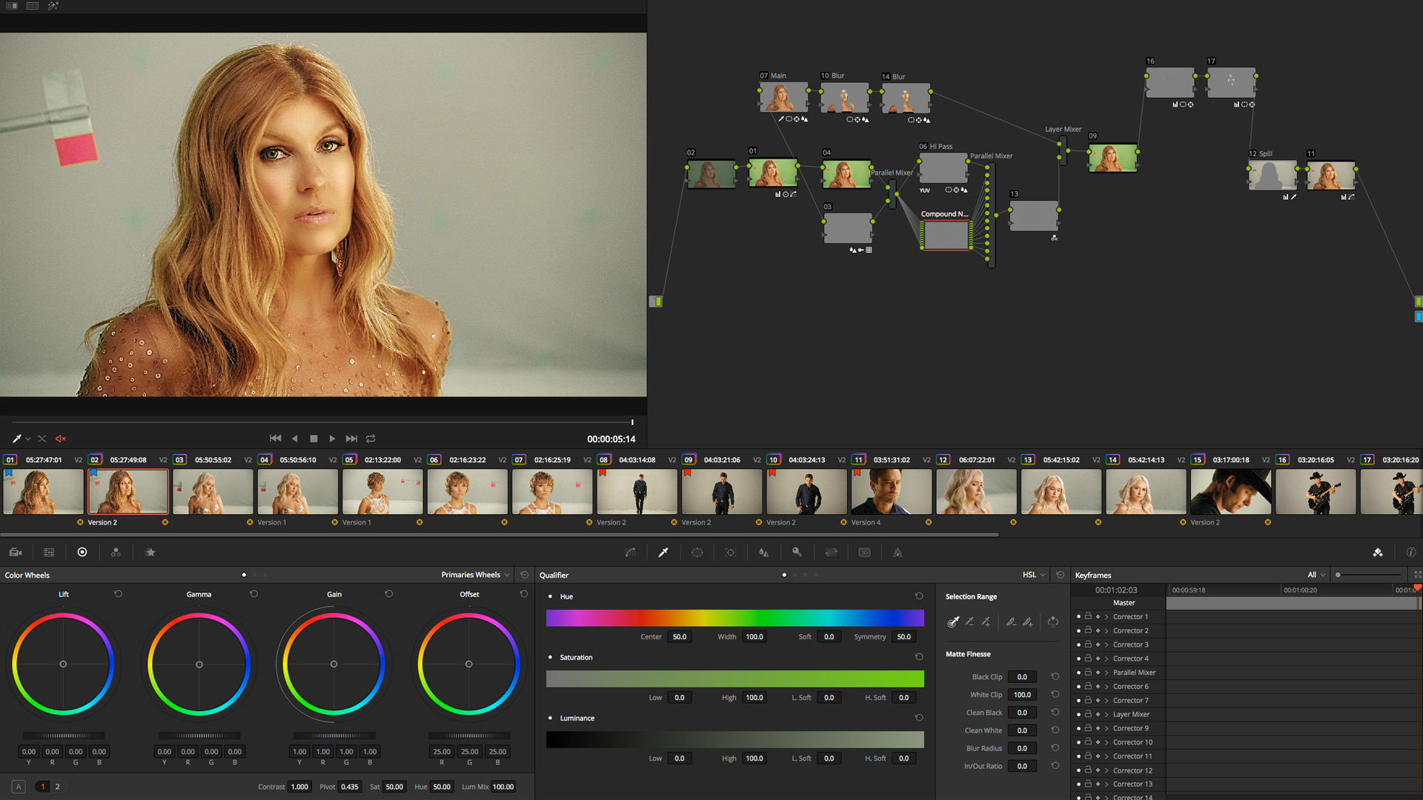Toggle the lock for Parallel Mixer track
The width and height of the screenshot is (1423, 800).
[x=1088, y=673]
